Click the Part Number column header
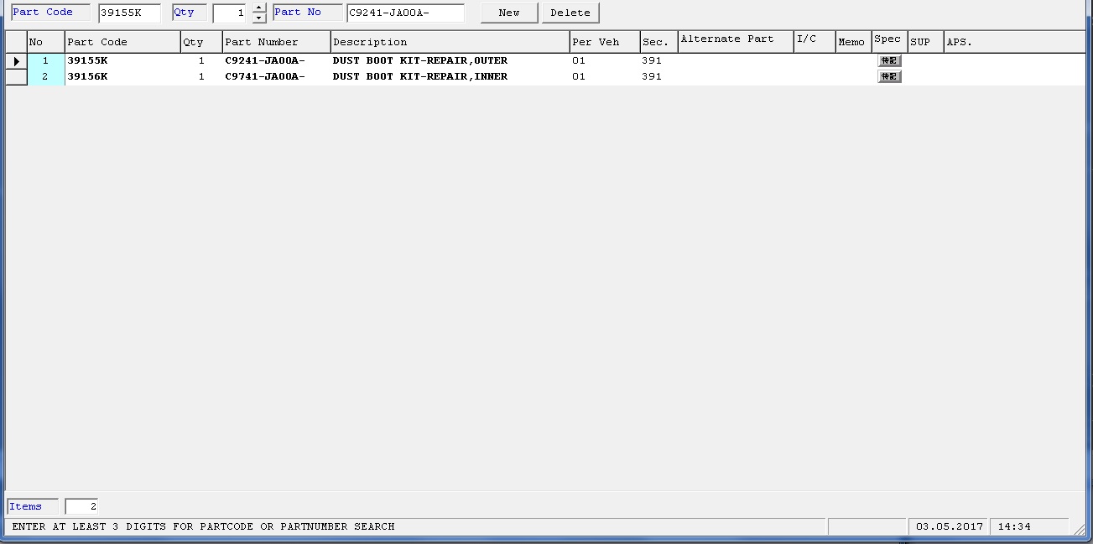1093x544 pixels. [x=276, y=42]
